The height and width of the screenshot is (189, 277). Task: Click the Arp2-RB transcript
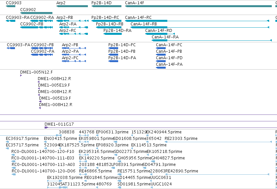tap(72, 21)
